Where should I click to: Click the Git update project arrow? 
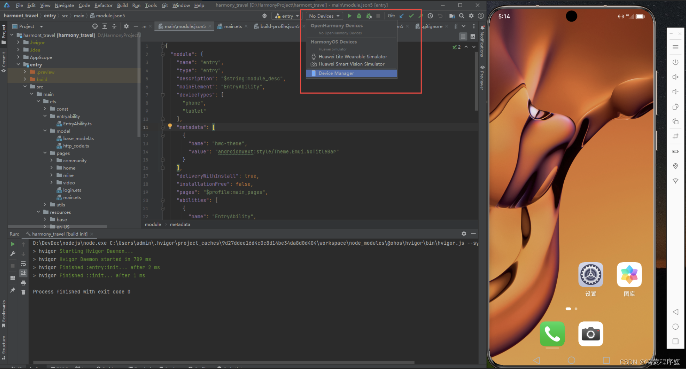coord(402,16)
